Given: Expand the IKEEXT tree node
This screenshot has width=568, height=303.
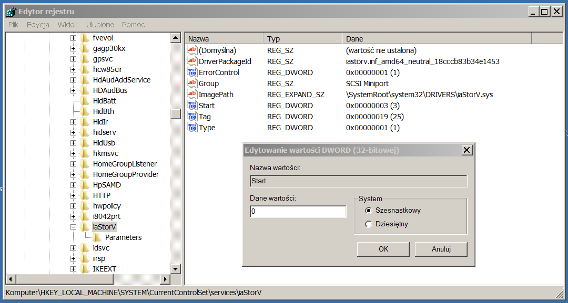Looking at the screenshot, I should (x=73, y=269).
